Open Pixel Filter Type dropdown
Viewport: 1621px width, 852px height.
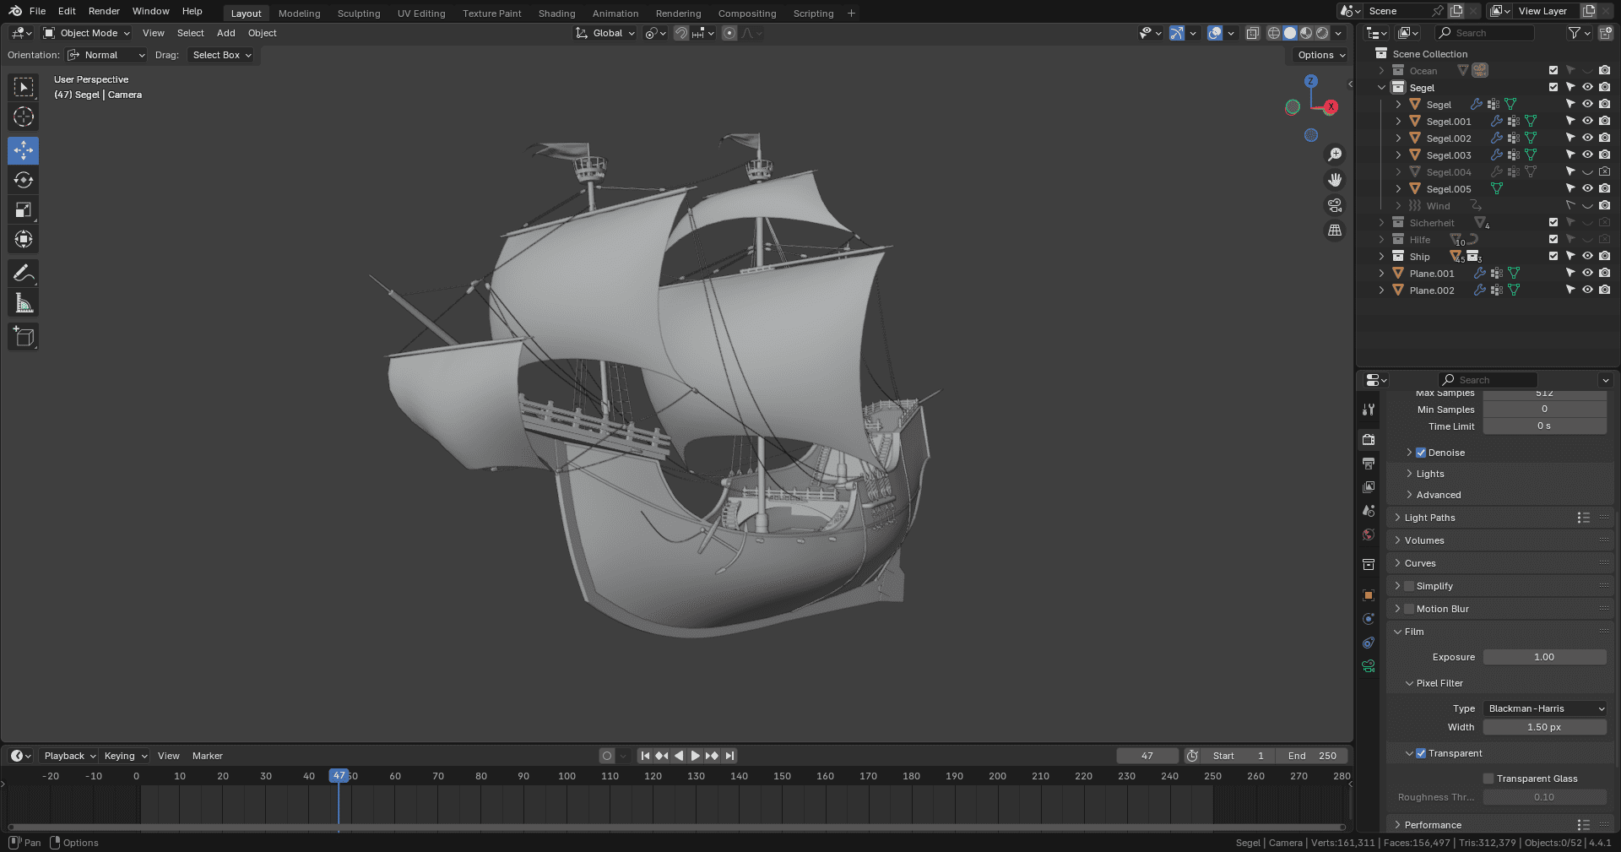click(1545, 708)
